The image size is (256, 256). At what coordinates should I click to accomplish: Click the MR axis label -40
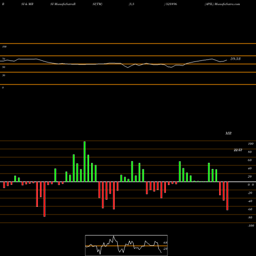point(250,201)
